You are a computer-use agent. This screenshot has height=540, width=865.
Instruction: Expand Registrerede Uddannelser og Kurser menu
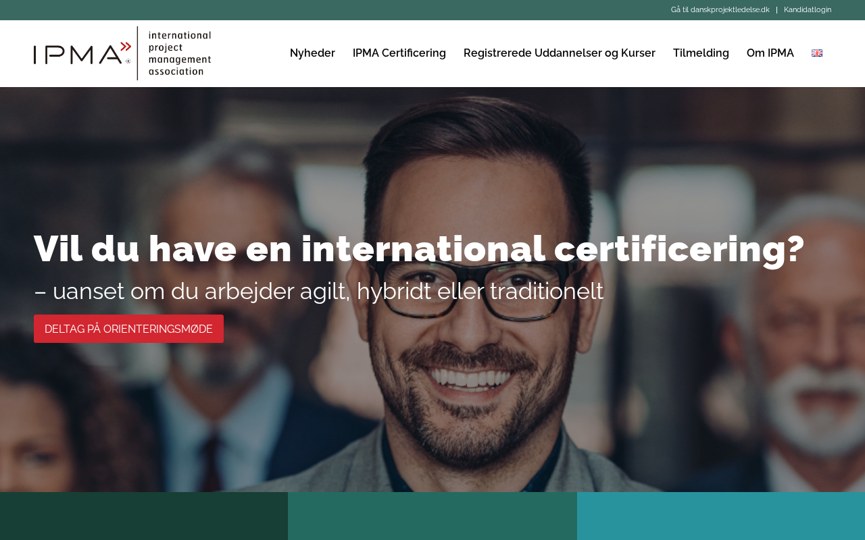(560, 53)
